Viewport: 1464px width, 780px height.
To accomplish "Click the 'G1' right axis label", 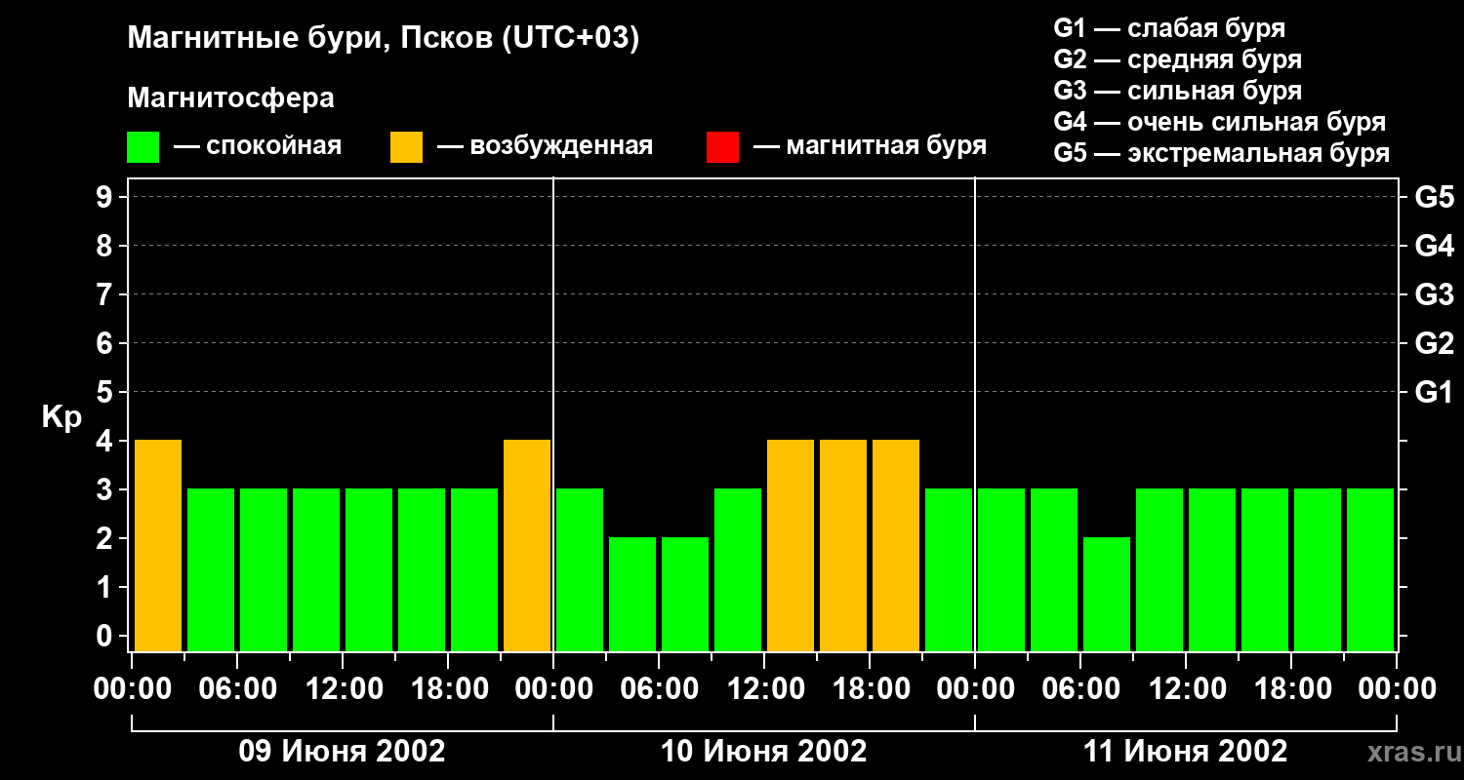I will pos(1434,393).
